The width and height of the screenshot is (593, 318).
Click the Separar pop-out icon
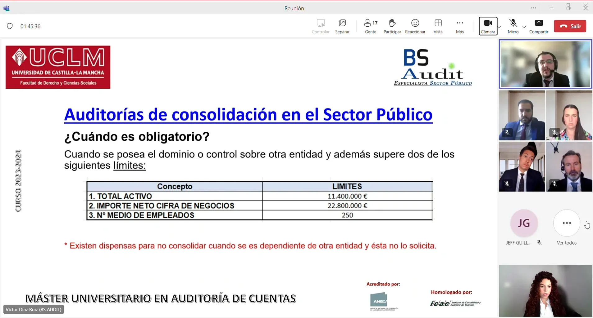click(342, 26)
